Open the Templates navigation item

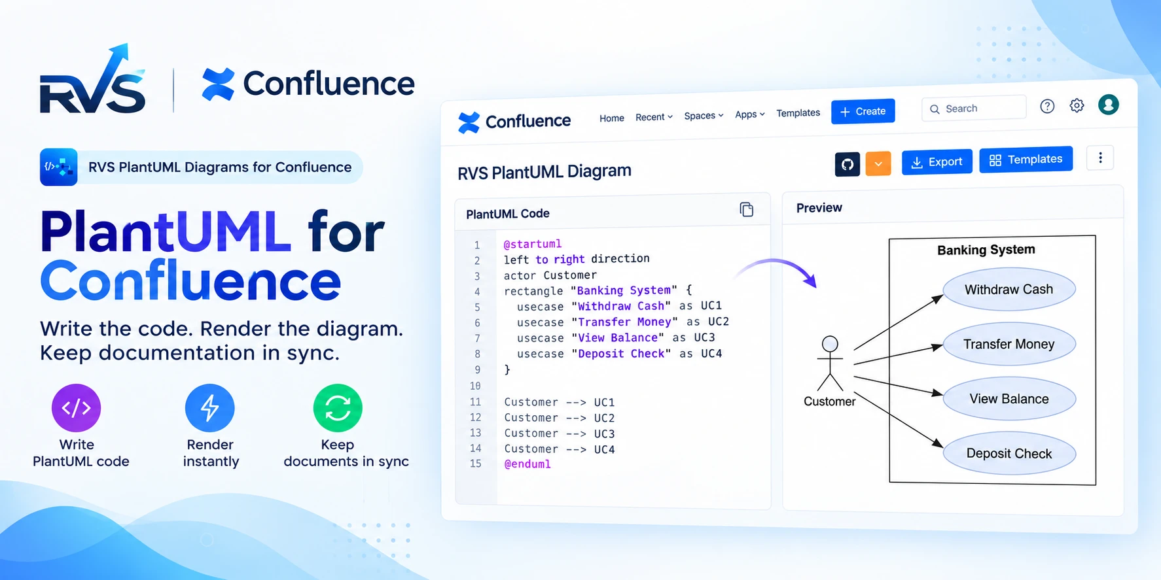(798, 113)
